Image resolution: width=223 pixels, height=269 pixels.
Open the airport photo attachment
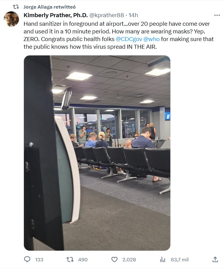point(97,153)
